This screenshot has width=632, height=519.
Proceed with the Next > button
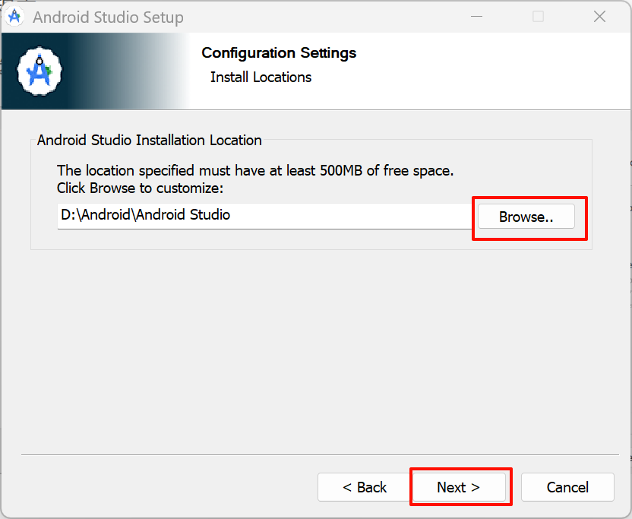(459, 487)
